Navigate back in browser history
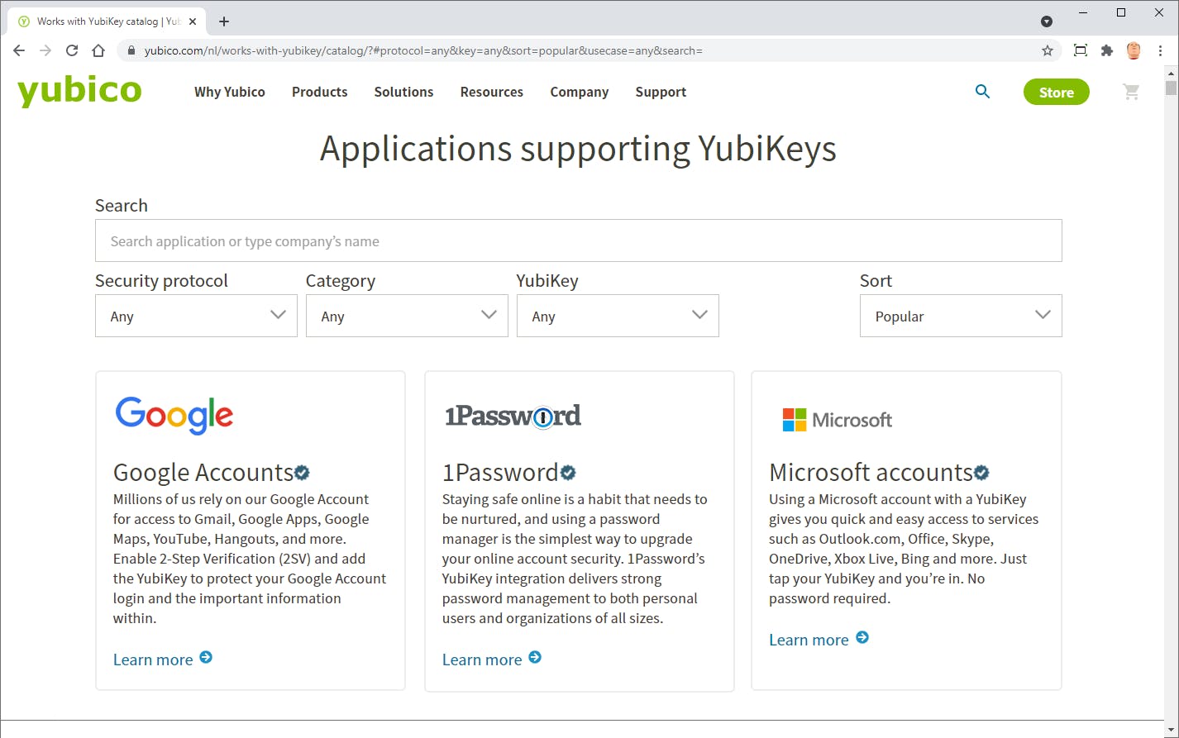The height and width of the screenshot is (738, 1179). (x=19, y=50)
